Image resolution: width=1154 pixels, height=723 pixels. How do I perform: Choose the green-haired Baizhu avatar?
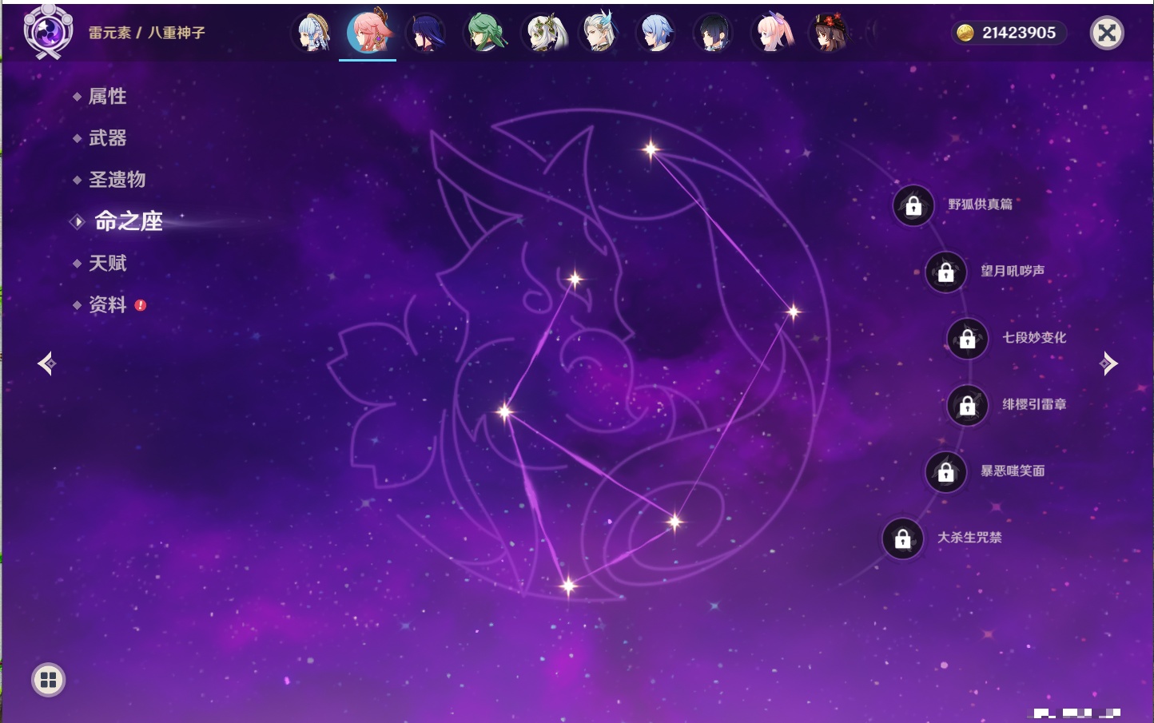tap(485, 33)
